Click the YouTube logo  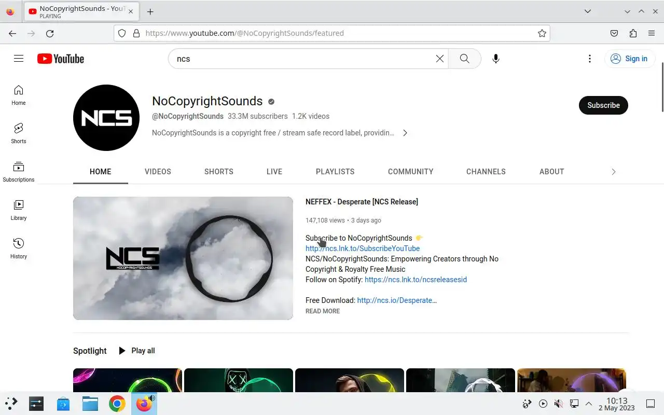(x=61, y=59)
